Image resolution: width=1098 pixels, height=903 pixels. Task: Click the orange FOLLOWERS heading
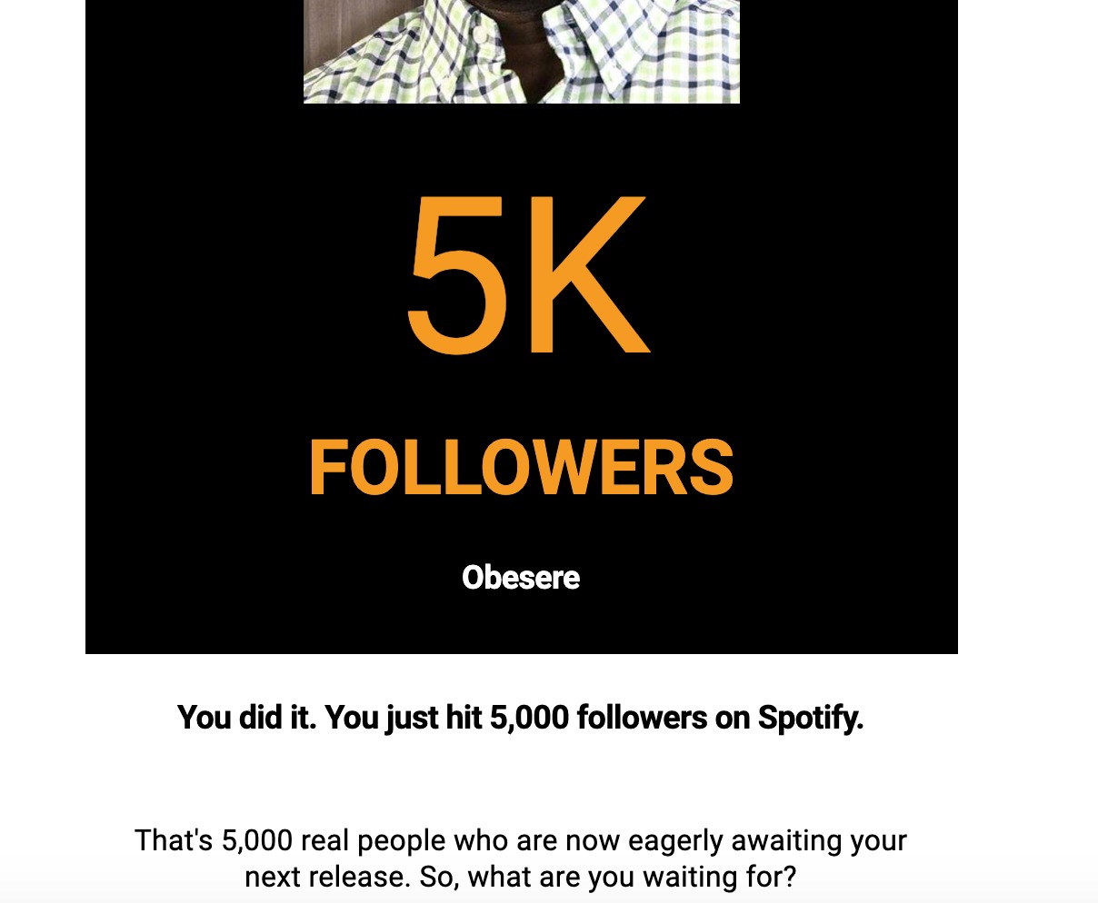521,469
